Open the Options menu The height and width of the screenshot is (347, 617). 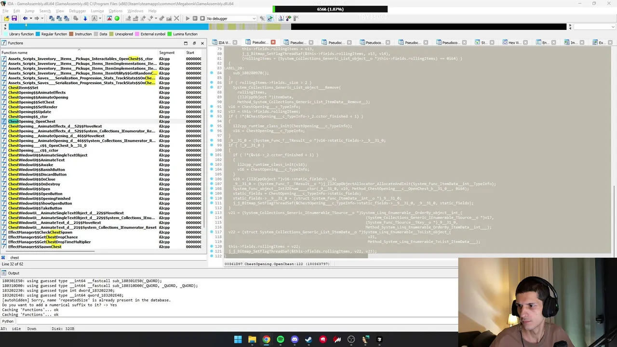pos(115,11)
